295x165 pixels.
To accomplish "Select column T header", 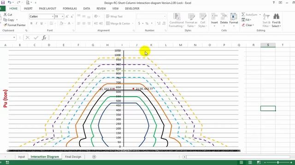I will [x=283, y=45].
